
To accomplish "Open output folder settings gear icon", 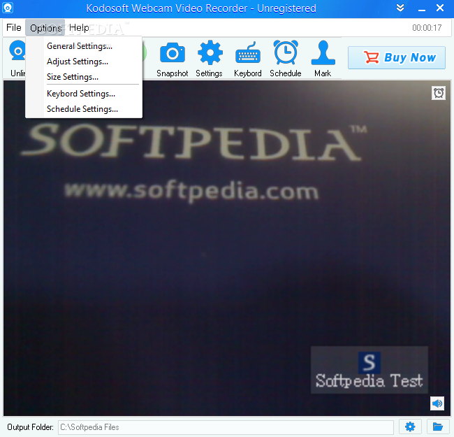I will (x=410, y=427).
